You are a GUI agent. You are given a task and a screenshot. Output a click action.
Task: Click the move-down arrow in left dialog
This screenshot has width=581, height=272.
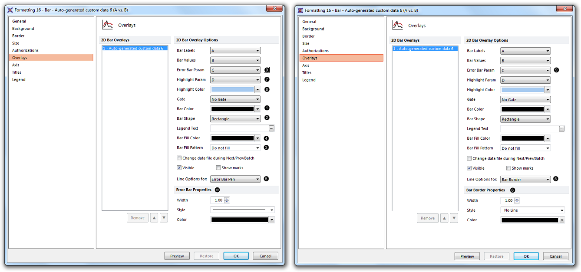164,218
